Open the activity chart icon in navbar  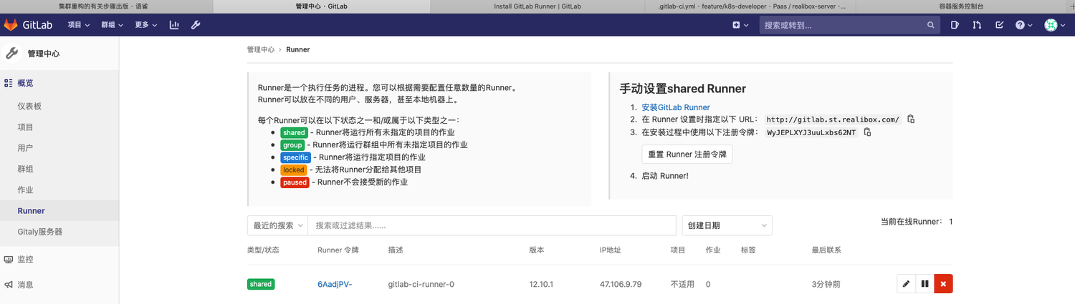pos(174,25)
